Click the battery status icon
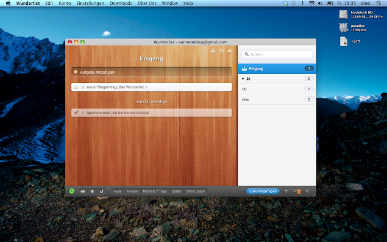Screen dimensions: 387x242 [330, 3]
